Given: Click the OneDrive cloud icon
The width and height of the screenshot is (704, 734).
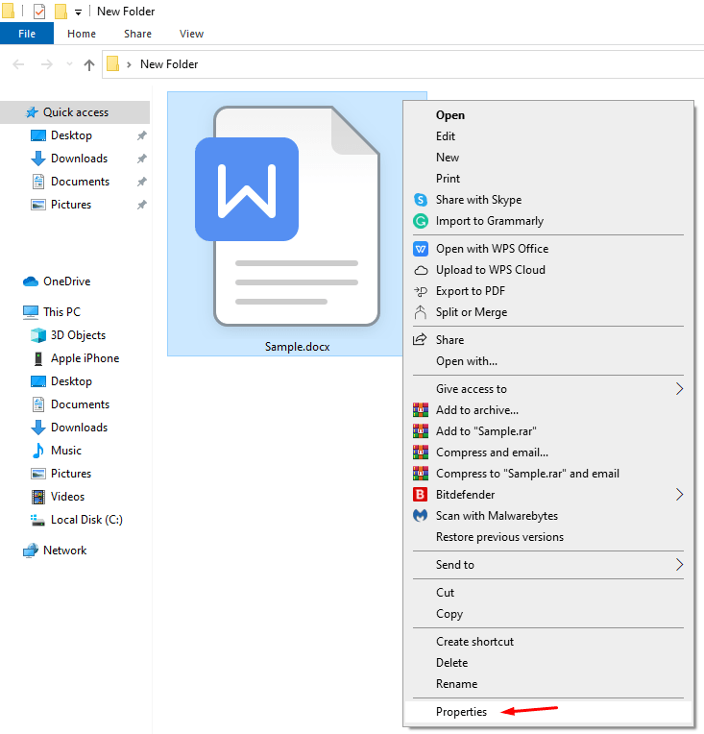Looking at the screenshot, I should click(31, 281).
